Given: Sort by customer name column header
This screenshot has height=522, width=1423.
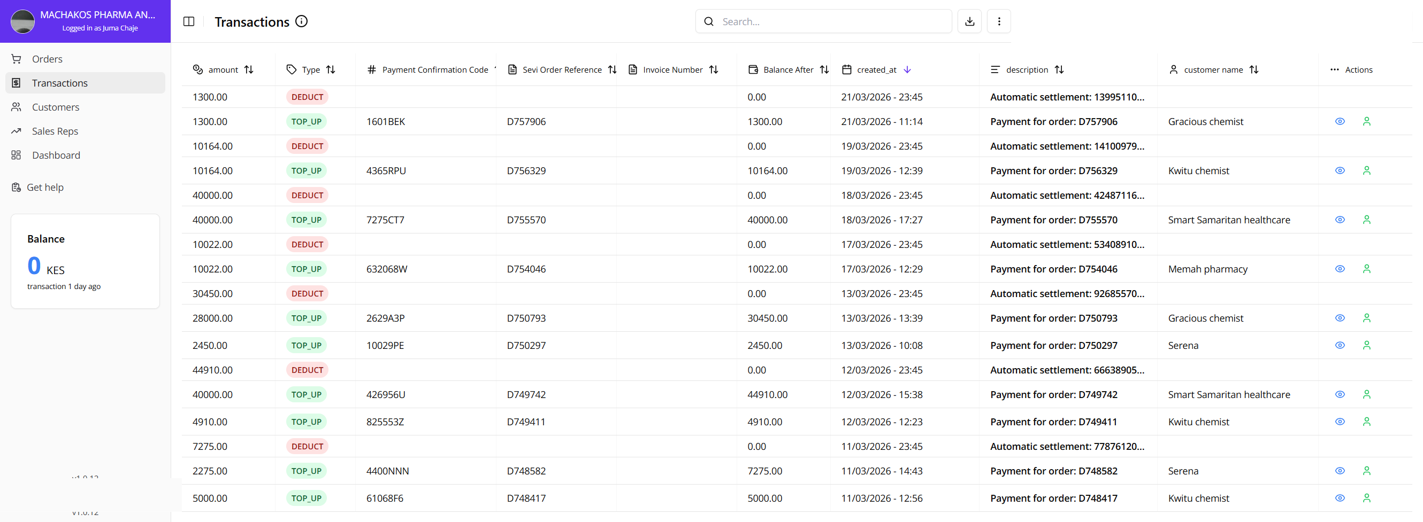Looking at the screenshot, I should coord(1254,69).
